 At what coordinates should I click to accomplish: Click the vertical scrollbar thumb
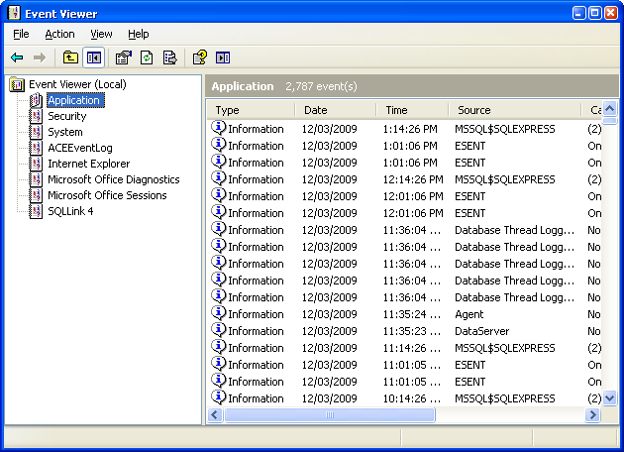(610, 121)
